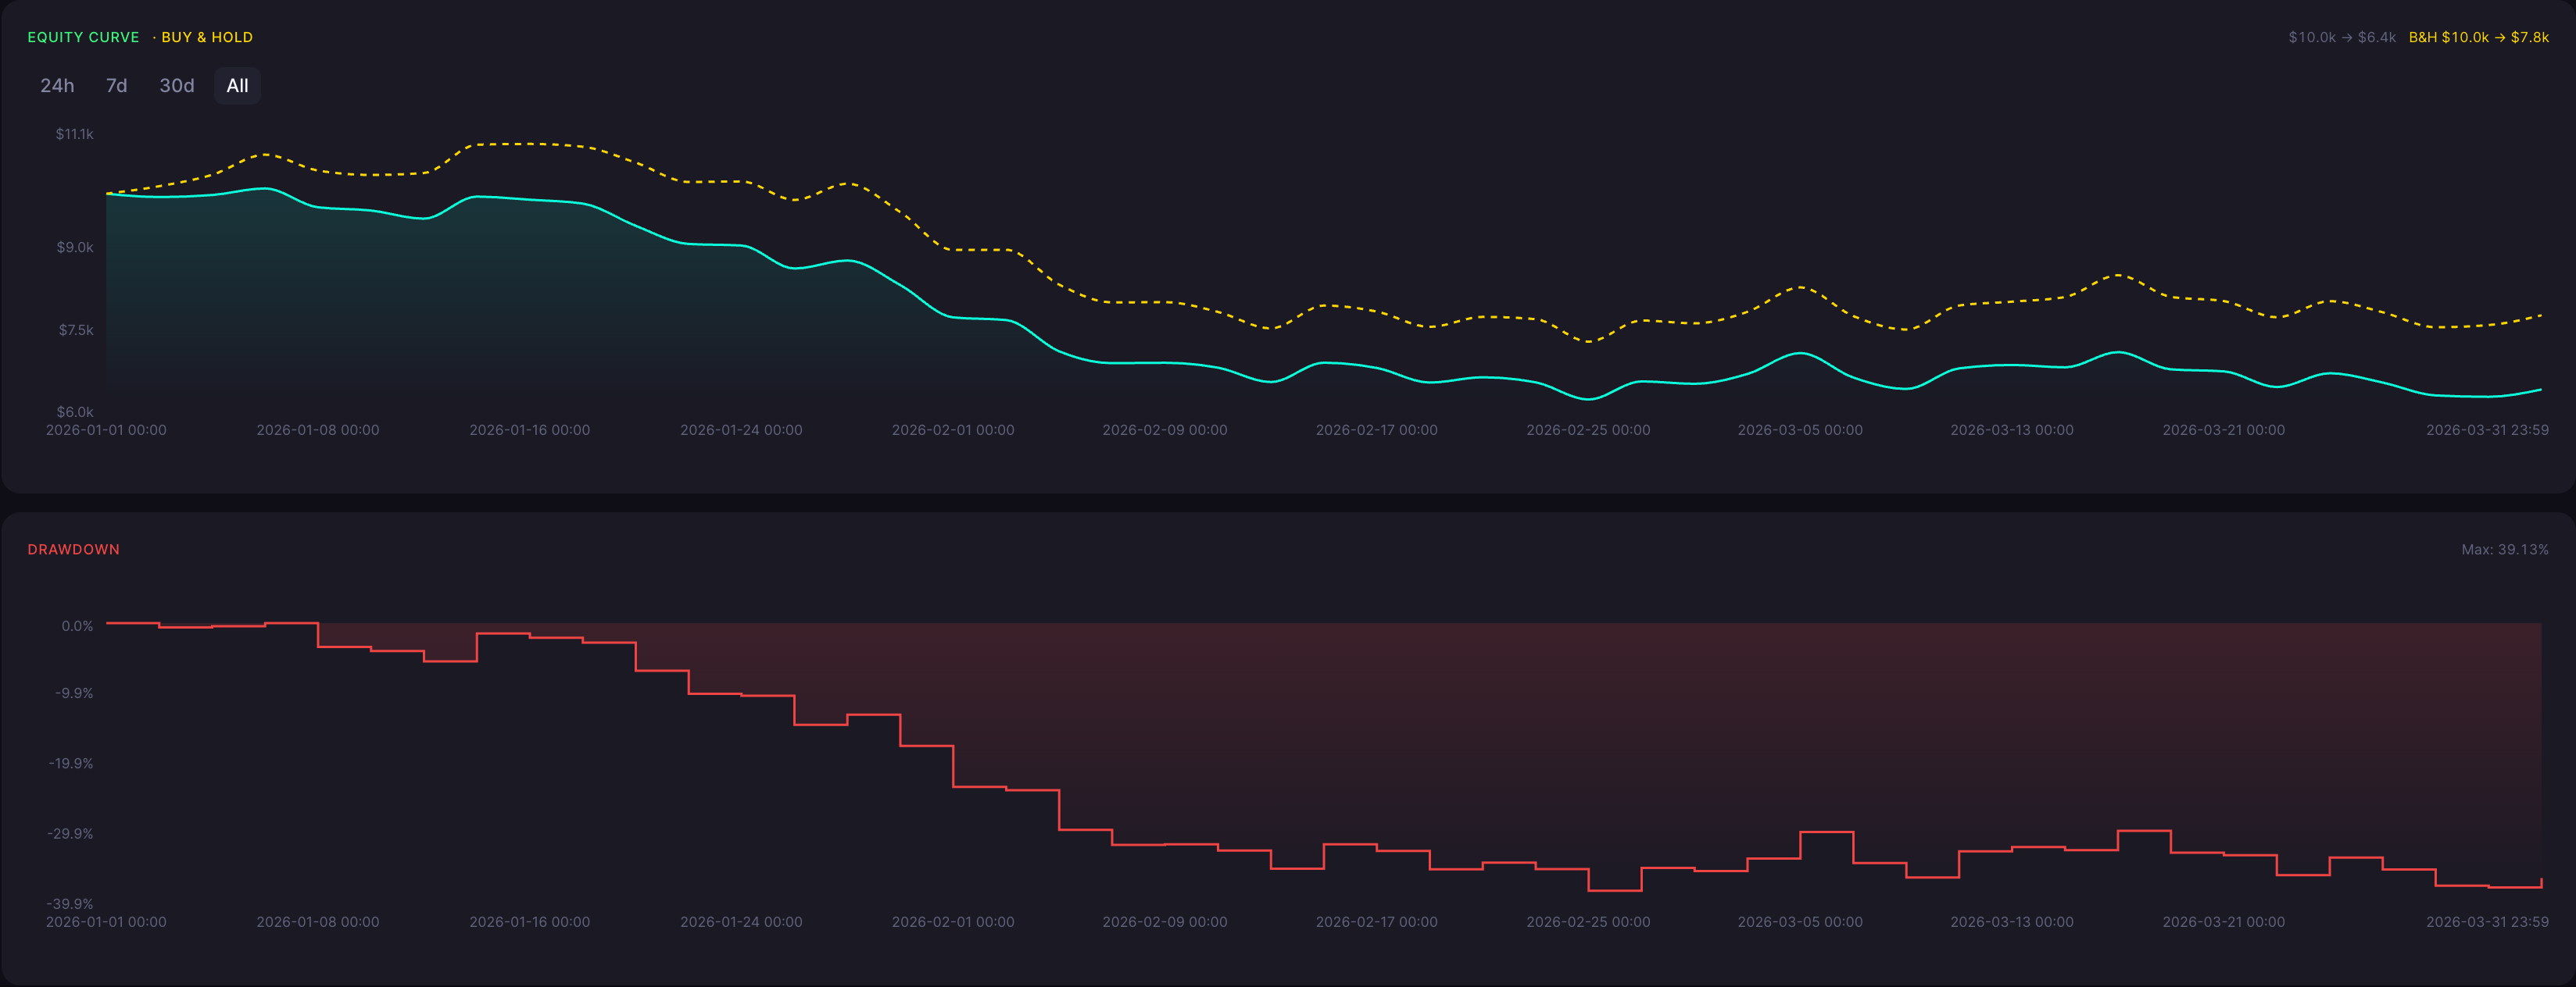
Task: Click 2026-02-09 00:00 on the drawdown chart axis
Action: point(1165,921)
